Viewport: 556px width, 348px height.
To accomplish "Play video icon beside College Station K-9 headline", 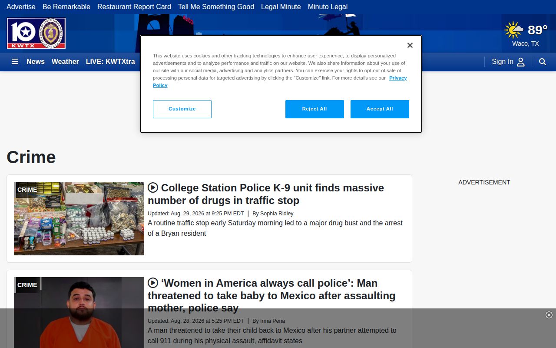I will [x=153, y=187].
